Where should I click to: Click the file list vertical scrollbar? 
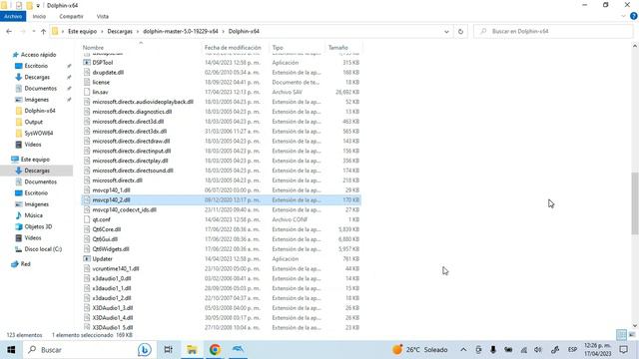click(x=635, y=202)
